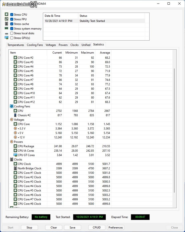Click the Clocks category chip icon
This screenshot has height=232, width=185.
tap(12, 160)
